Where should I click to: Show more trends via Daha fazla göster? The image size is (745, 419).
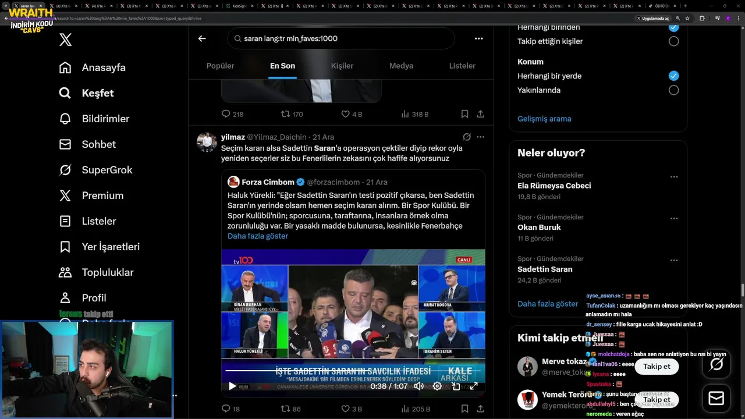tap(548, 304)
